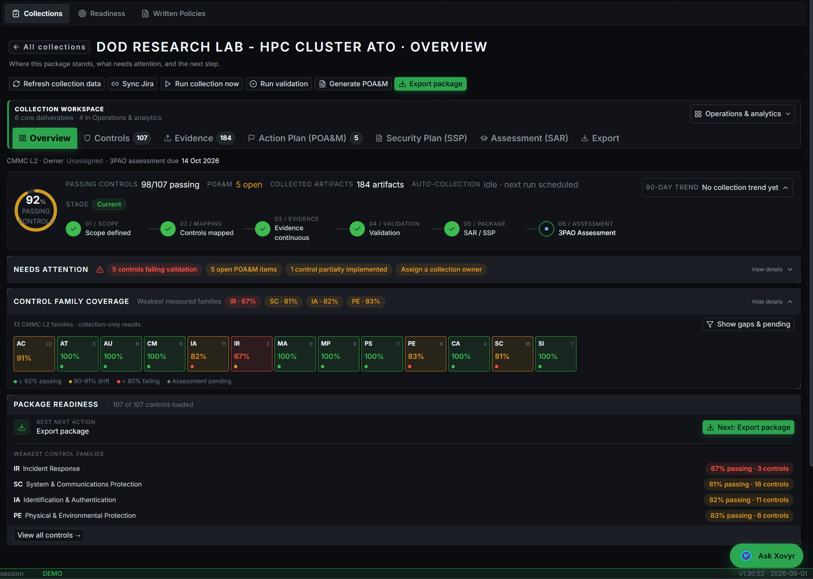Click the IA · 82% family chip
The height and width of the screenshot is (579, 813).
(324, 301)
